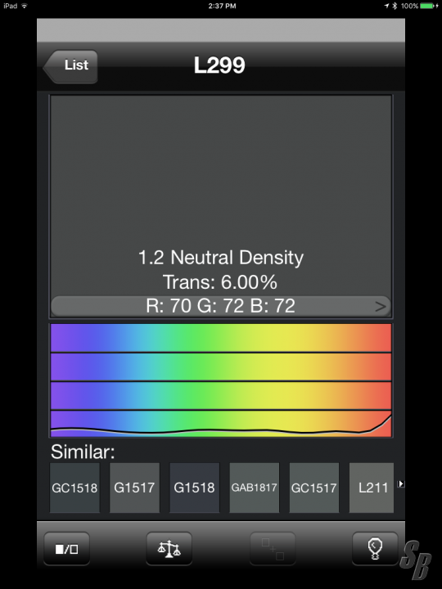Open the balance scales compare icon

click(169, 549)
